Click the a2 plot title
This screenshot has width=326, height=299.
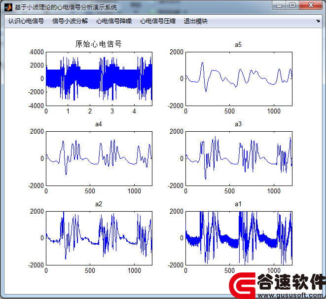pyautogui.click(x=99, y=204)
